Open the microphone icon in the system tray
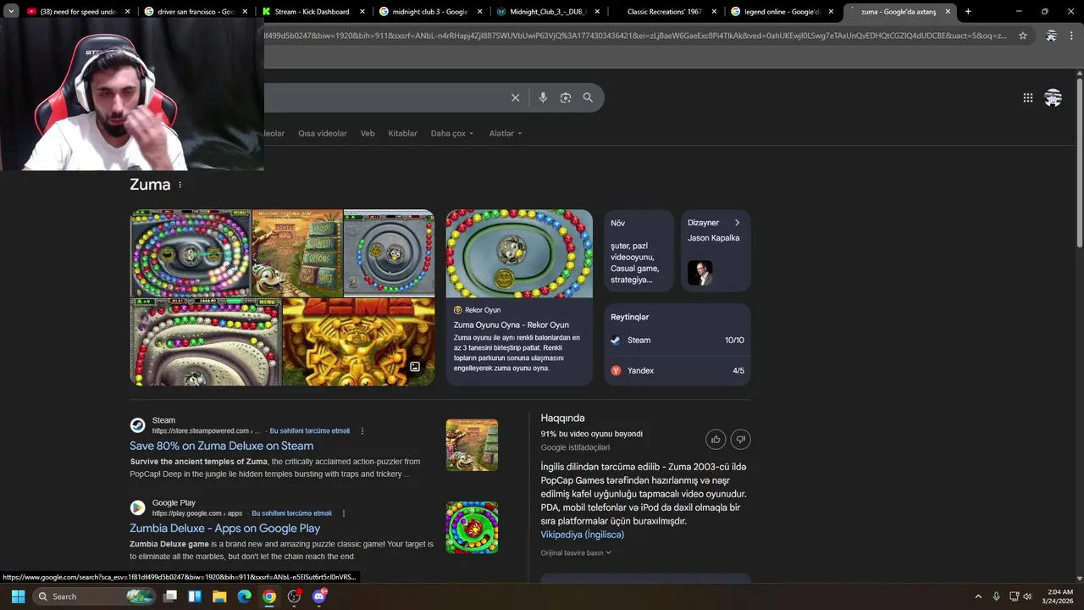Screen dimensions: 1084x610 tap(996, 596)
